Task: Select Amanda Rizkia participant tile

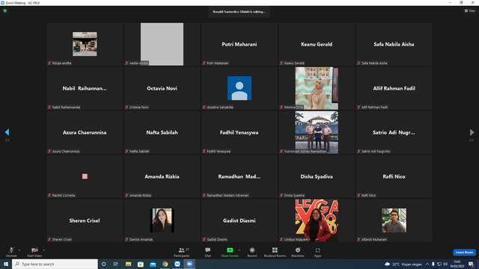Action: click(x=162, y=176)
